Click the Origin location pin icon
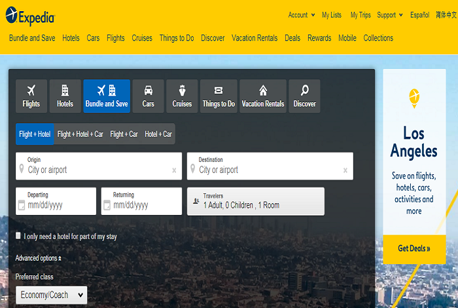 [x=22, y=169]
